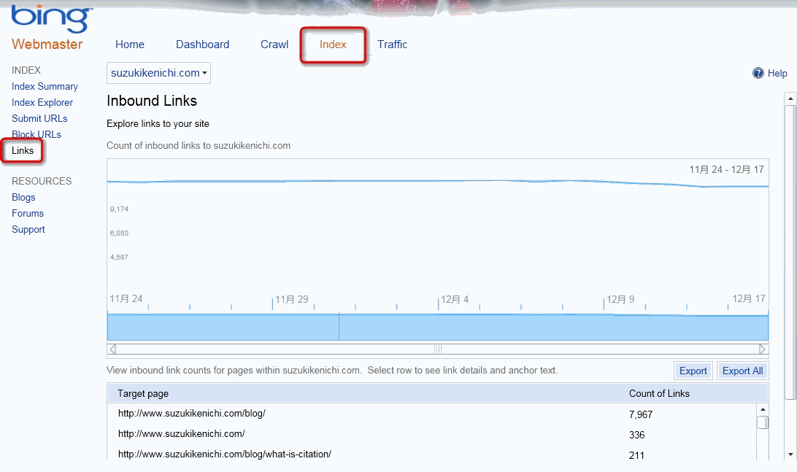Open Index Summary in sidebar
797x472 pixels.
point(45,86)
